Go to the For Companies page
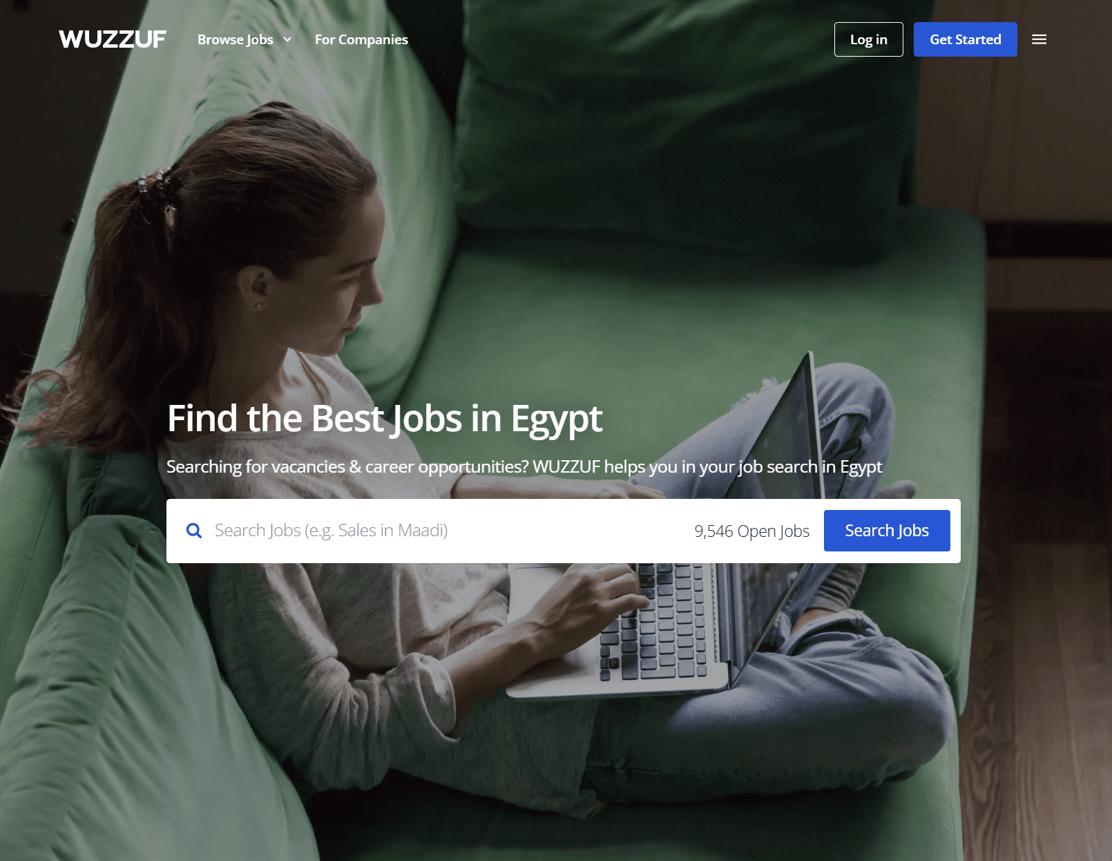This screenshot has width=1112, height=861. (x=361, y=39)
